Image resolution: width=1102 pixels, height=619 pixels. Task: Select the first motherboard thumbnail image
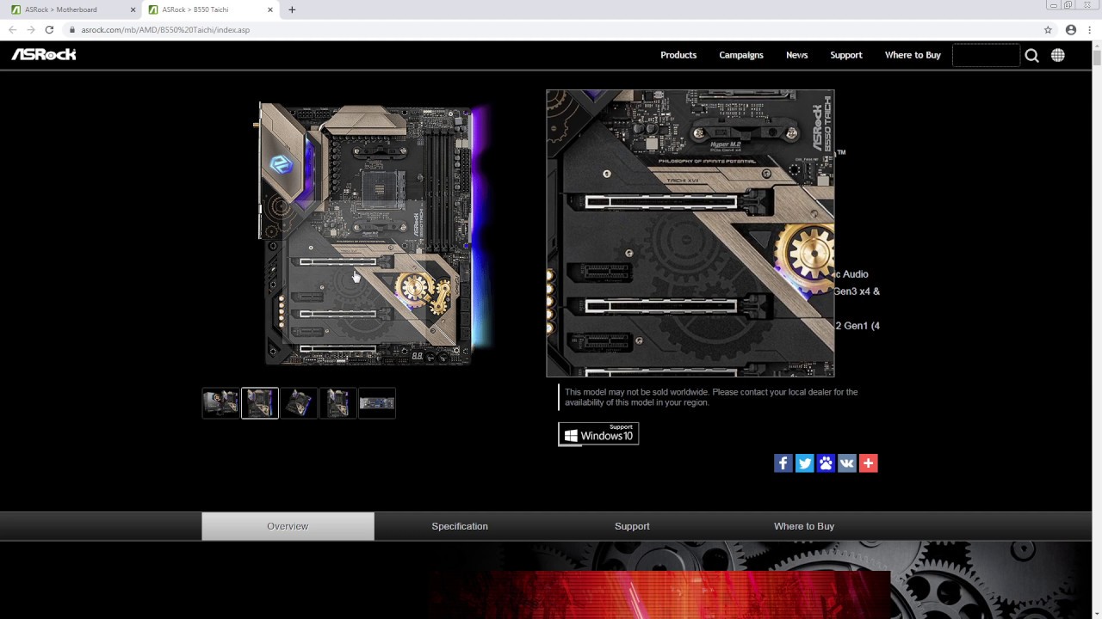pyautogui.click(x=220, y=403)
